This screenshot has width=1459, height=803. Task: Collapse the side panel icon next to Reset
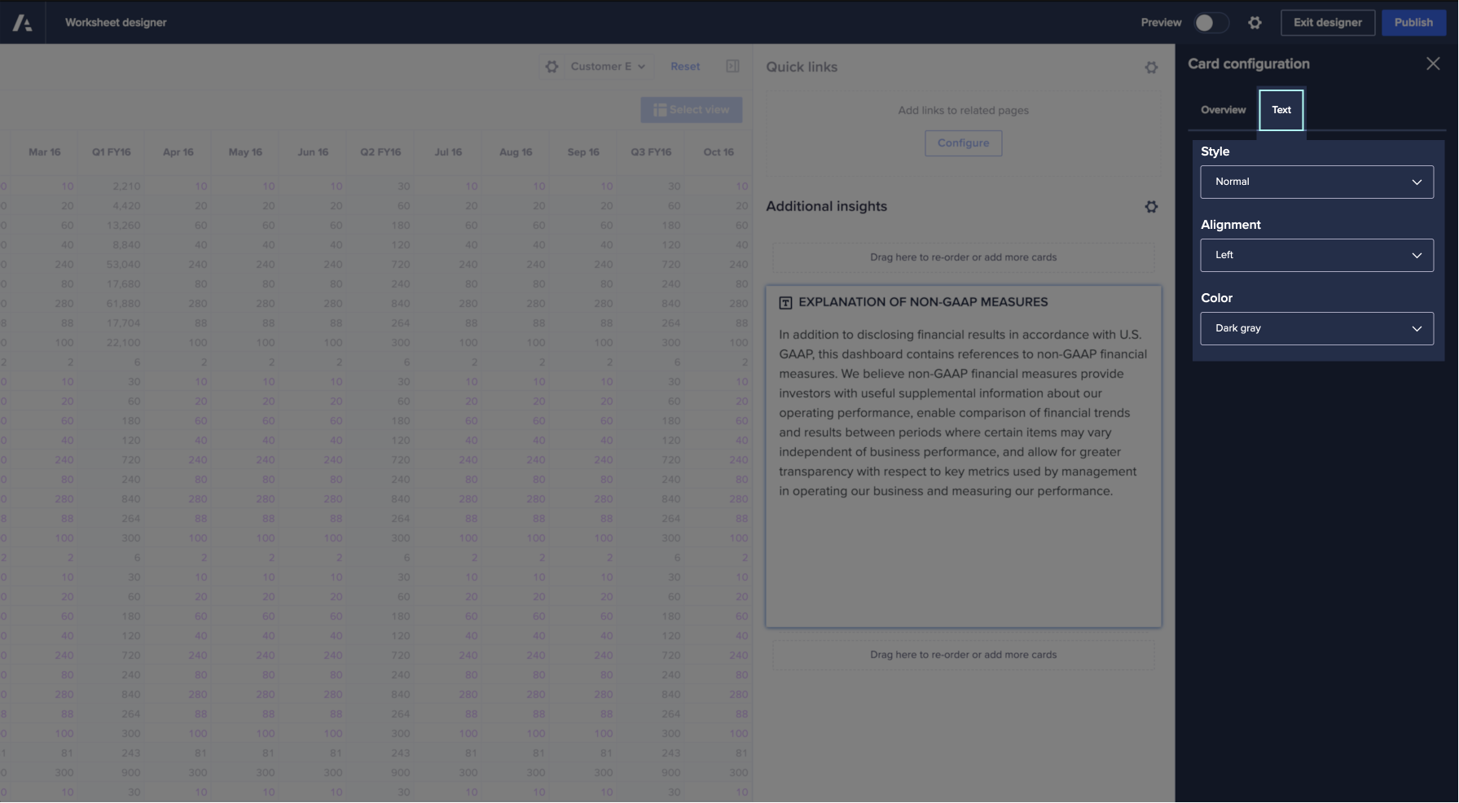(732, 66)
